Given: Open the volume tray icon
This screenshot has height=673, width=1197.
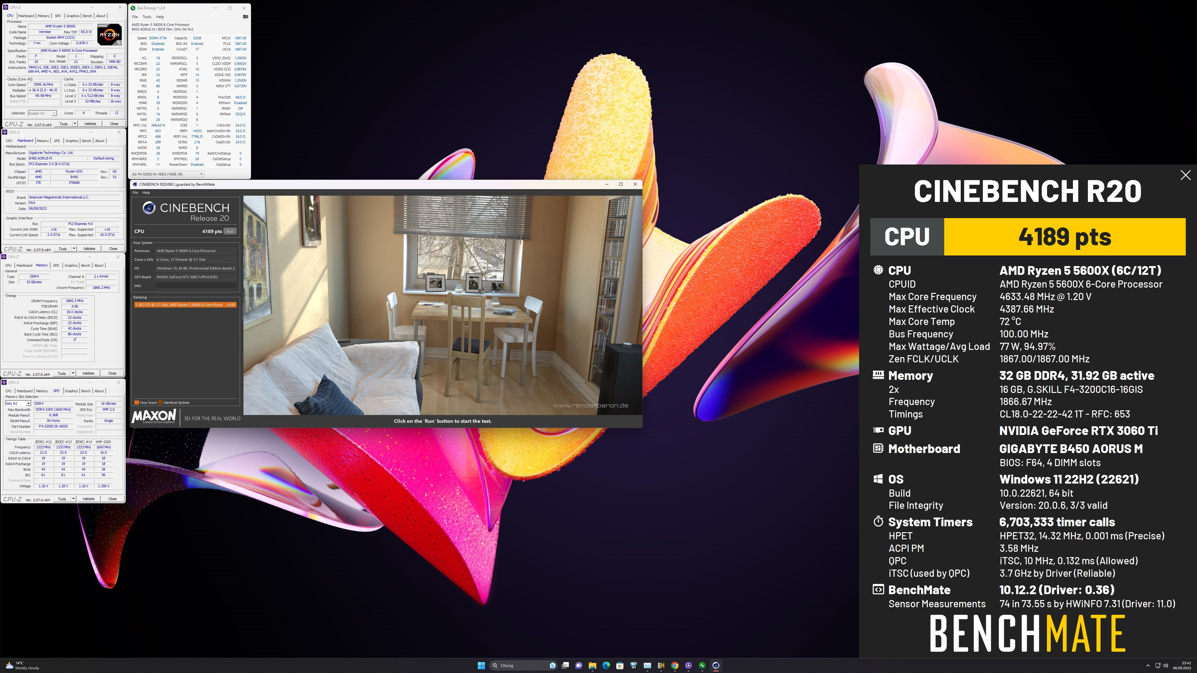Looking at the screenshot, I should click(1166, 665).
